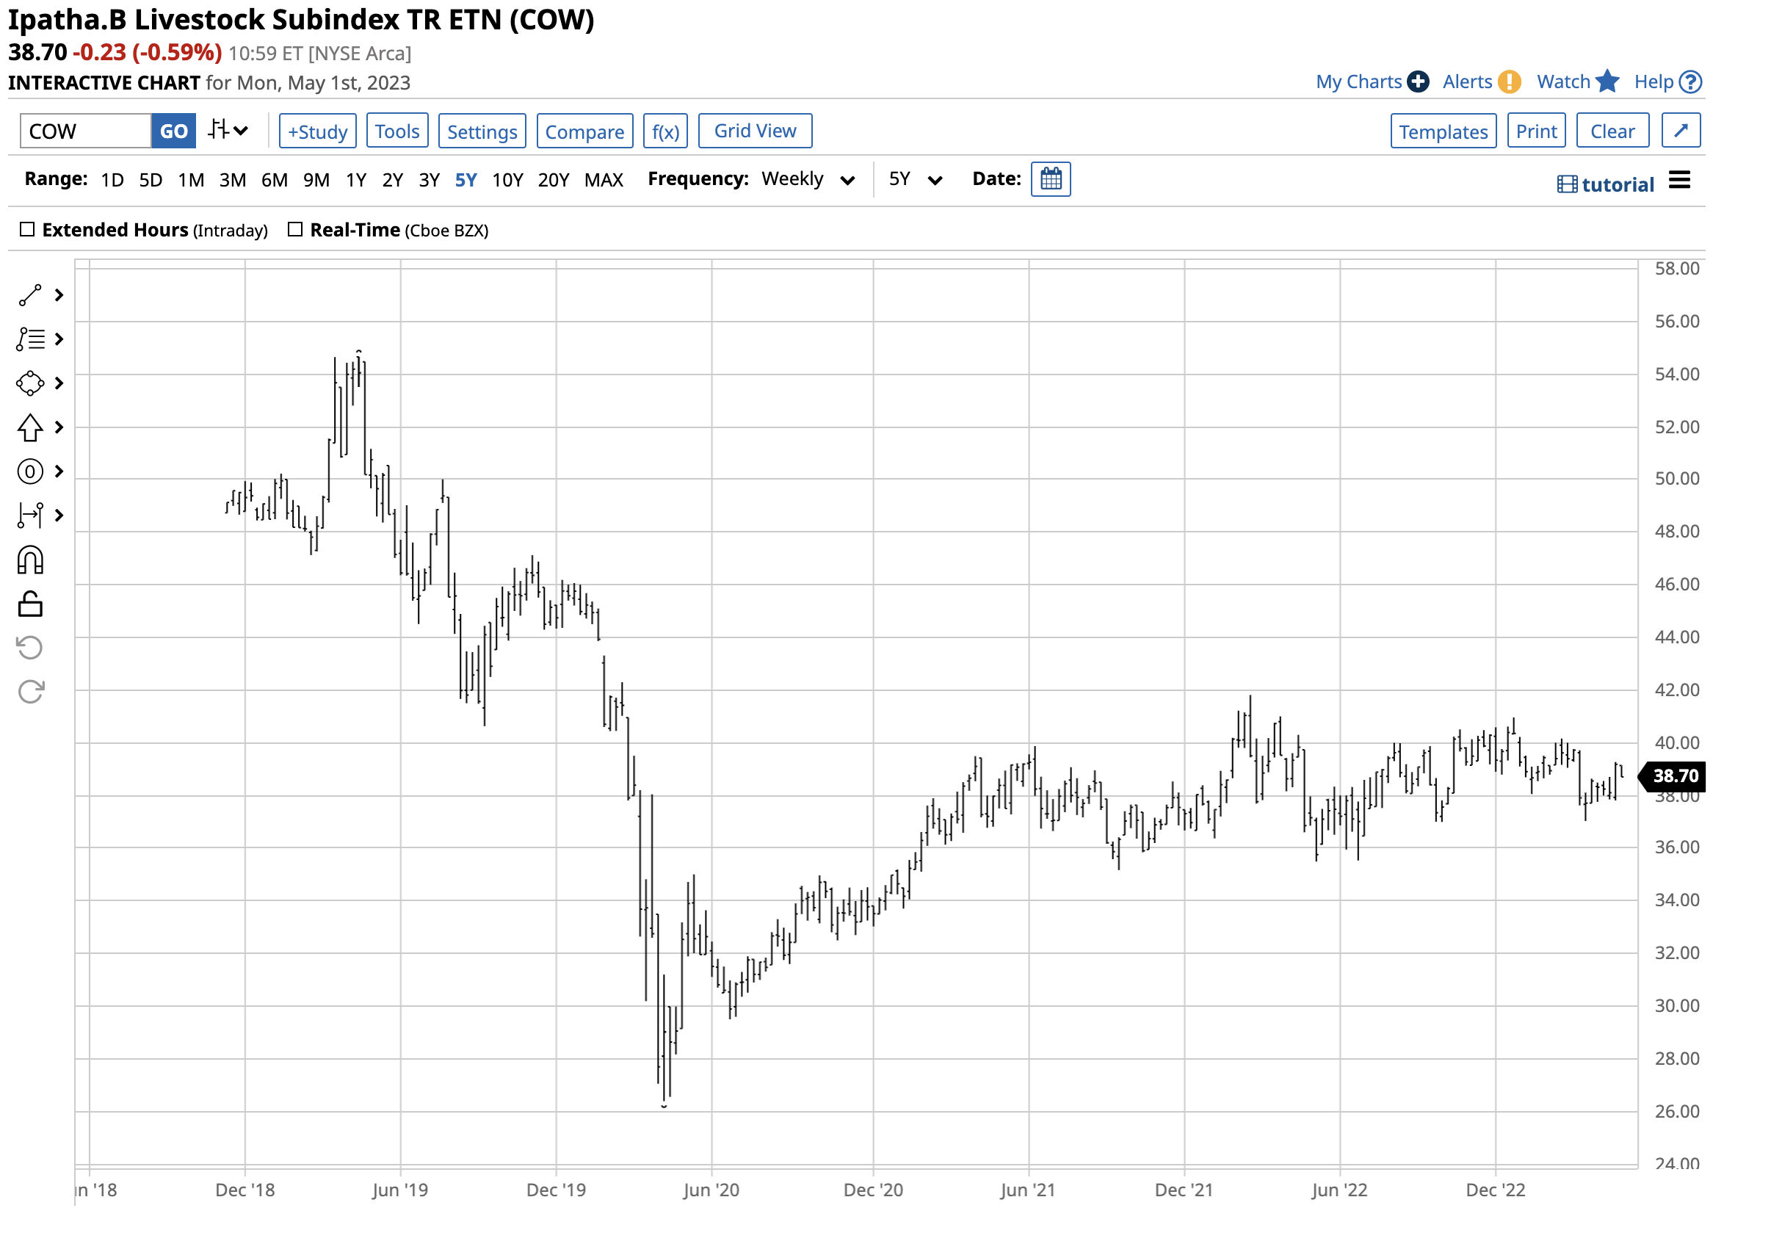Click the Watch star icon

(x=1607, y=82)
